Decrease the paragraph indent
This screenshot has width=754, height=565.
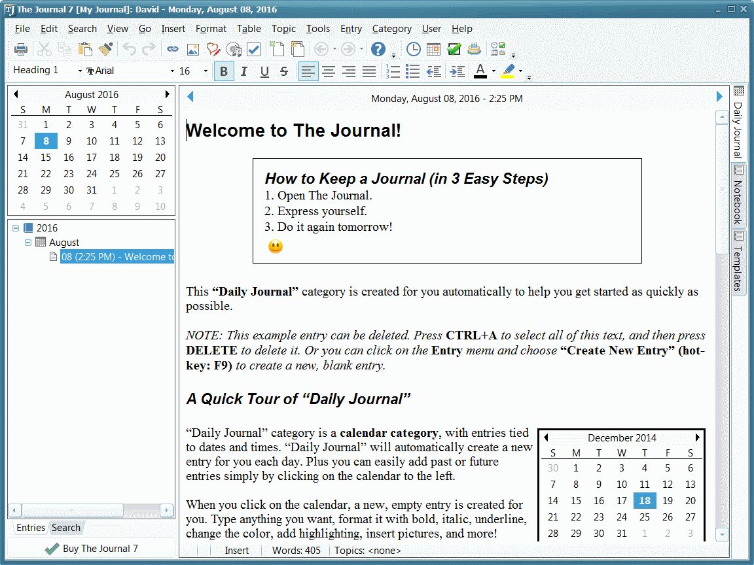433,71
